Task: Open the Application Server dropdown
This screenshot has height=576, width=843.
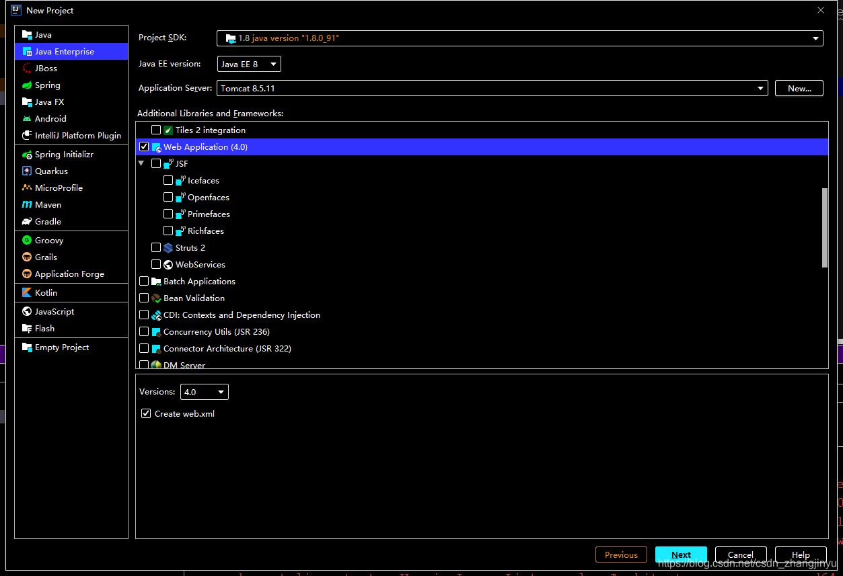Action: 492,88
